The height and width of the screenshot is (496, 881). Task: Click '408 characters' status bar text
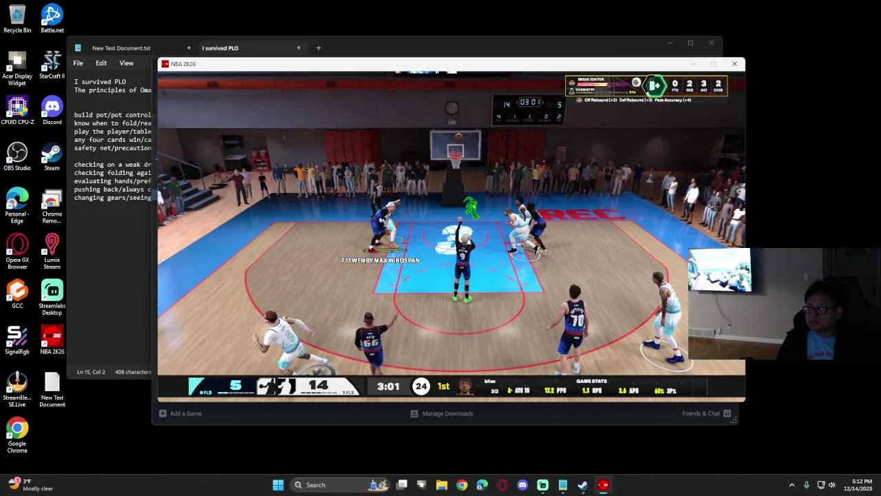[x=133, y=372]
